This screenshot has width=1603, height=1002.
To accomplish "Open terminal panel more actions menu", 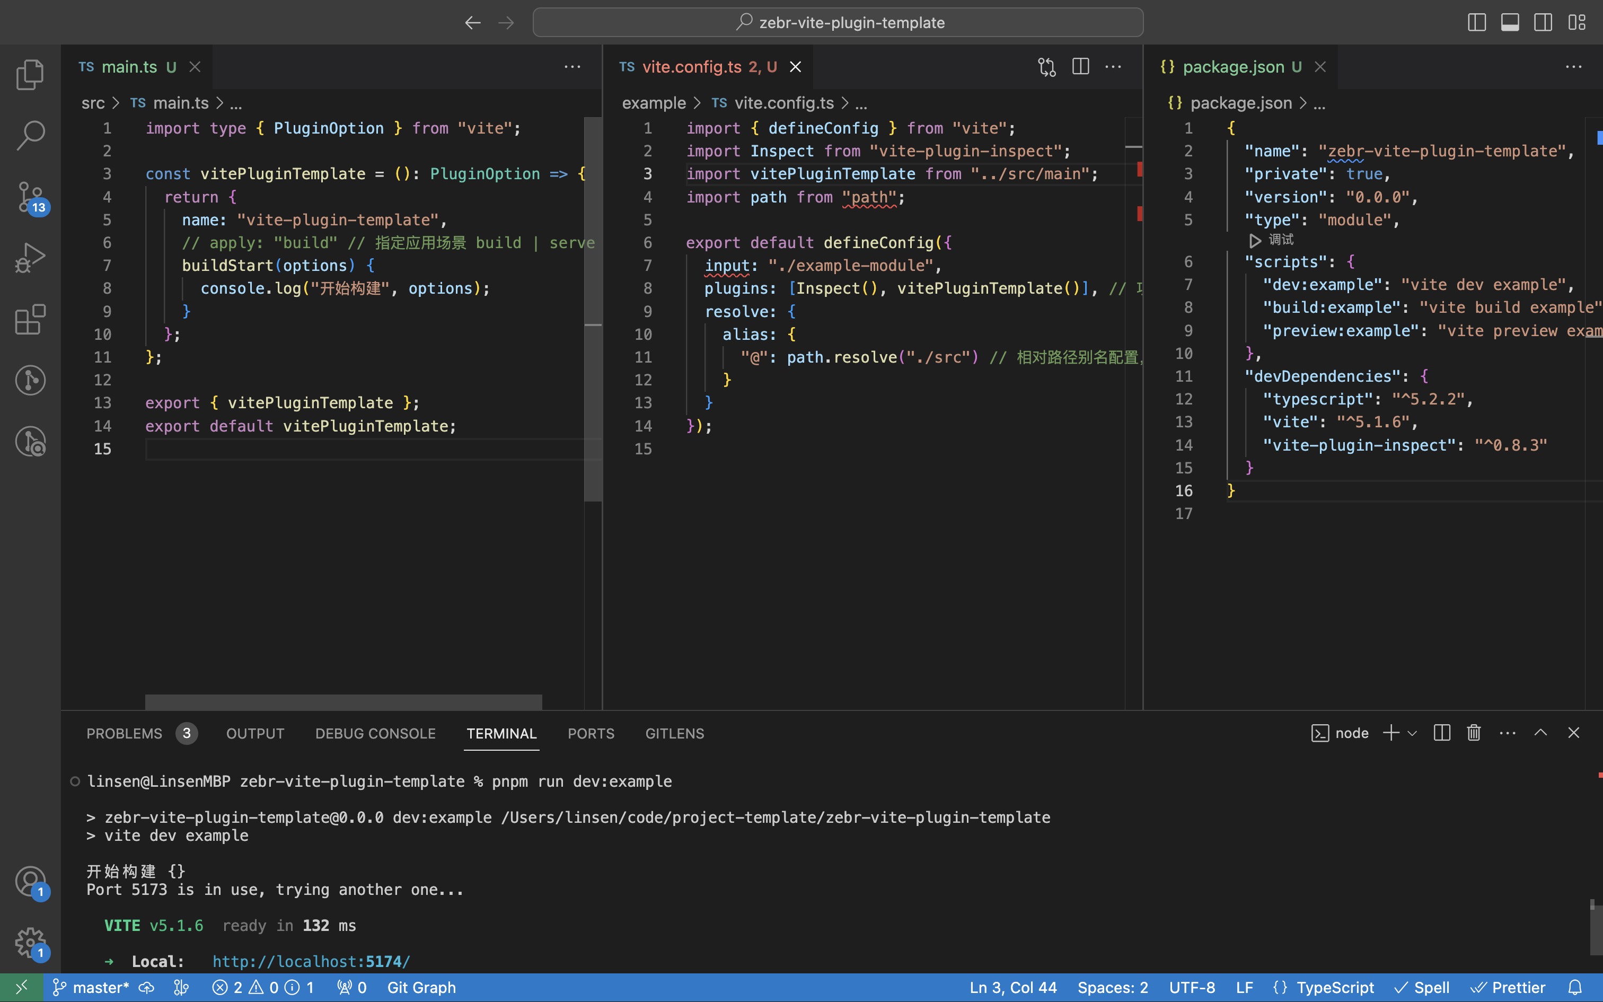I will (x=1508, y=733).
